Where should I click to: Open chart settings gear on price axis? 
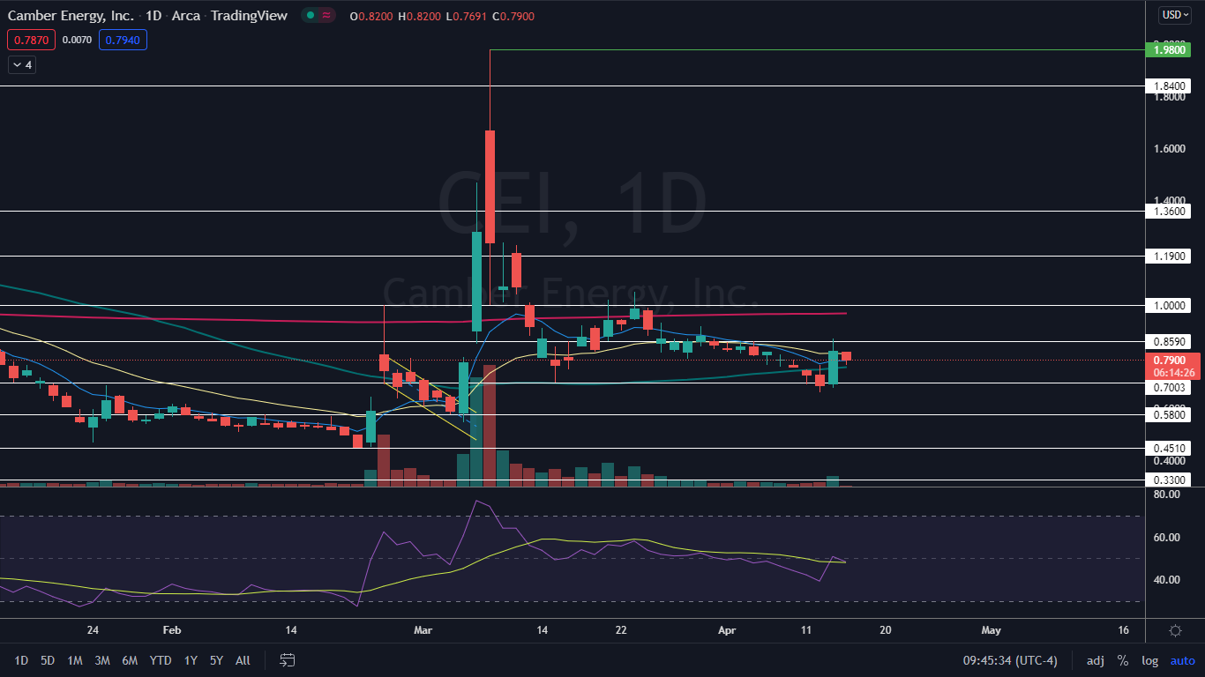[x=1175, y=630]
